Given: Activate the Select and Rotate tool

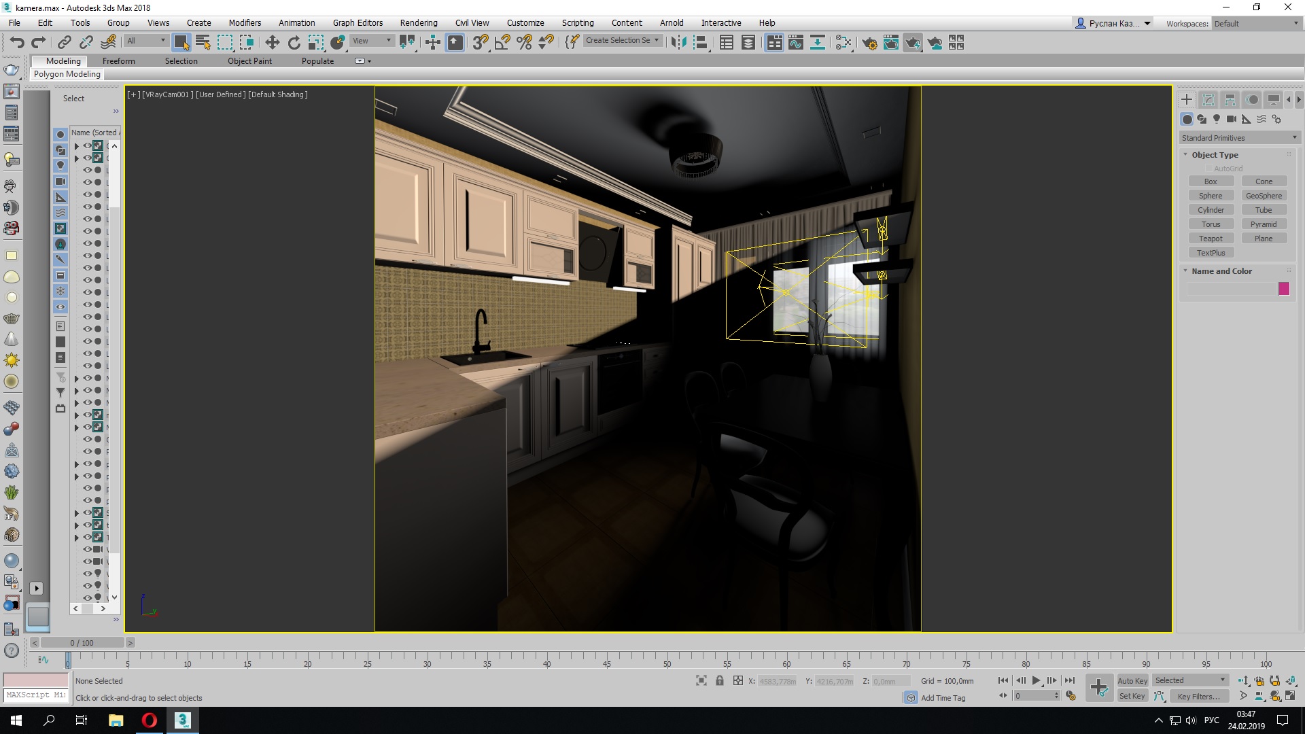Looking at the screenshot, I should pyautogui.click(x=294, y=43).
